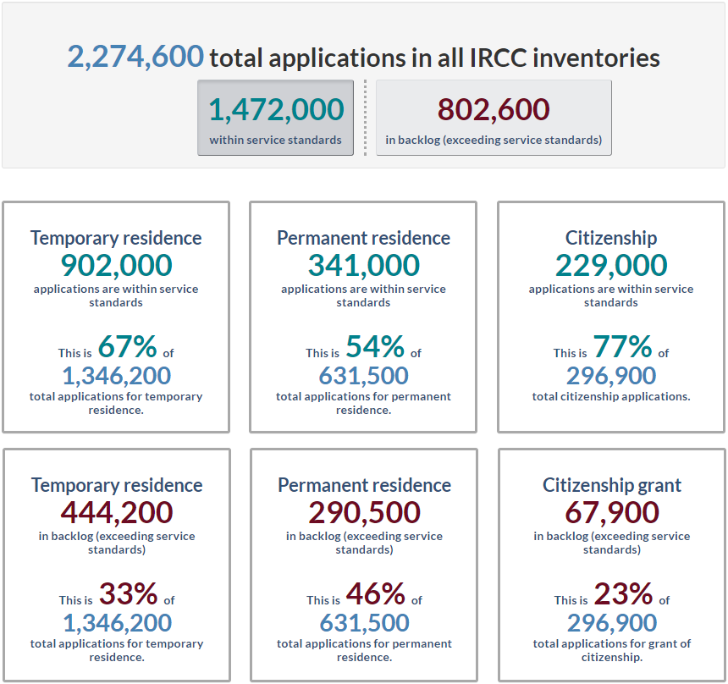Select the 77% citizenship percentage

click(622, 346)
